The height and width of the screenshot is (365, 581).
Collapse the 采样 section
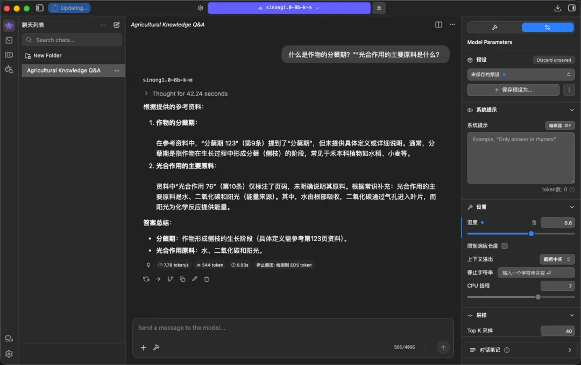click(572, 316)
